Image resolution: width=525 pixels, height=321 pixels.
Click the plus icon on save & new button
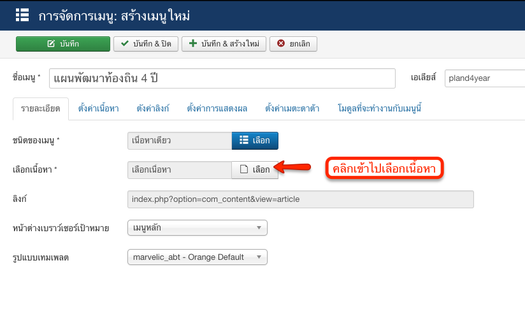[x=193, y=44]
